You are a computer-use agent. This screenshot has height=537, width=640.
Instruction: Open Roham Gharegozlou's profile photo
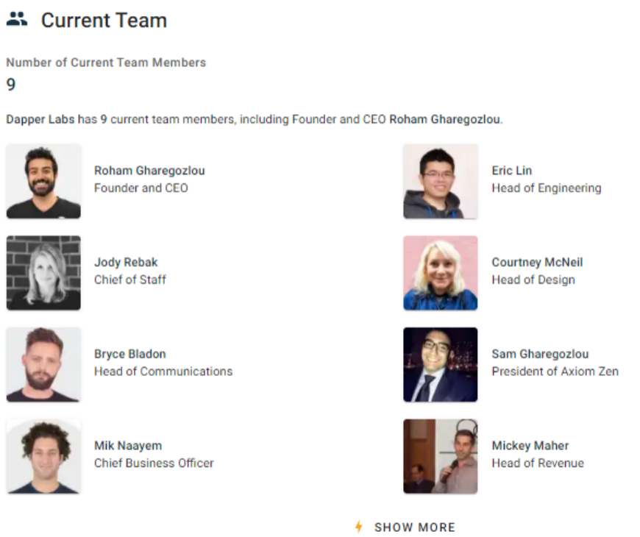click(43, 181)
